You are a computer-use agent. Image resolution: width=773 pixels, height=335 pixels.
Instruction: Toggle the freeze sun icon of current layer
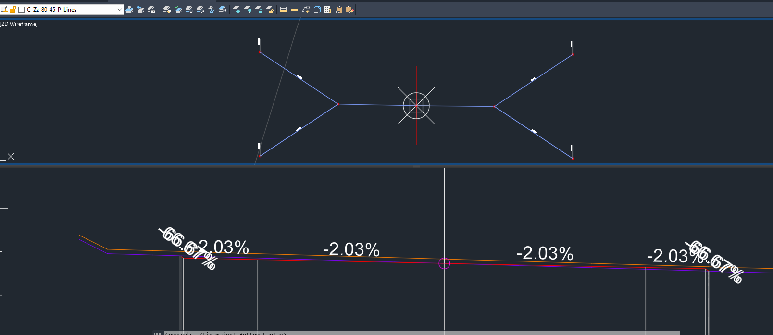coord(4,10)
